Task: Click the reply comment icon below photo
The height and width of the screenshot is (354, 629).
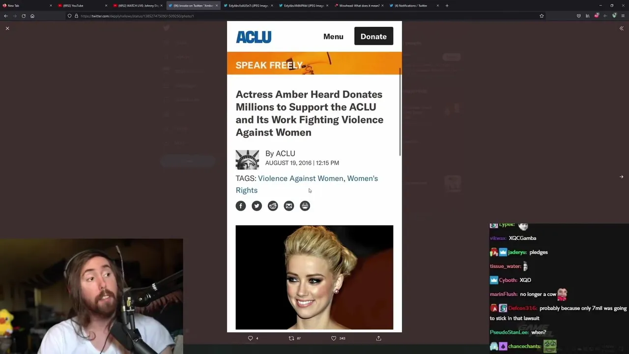Action: pos(250,338)
